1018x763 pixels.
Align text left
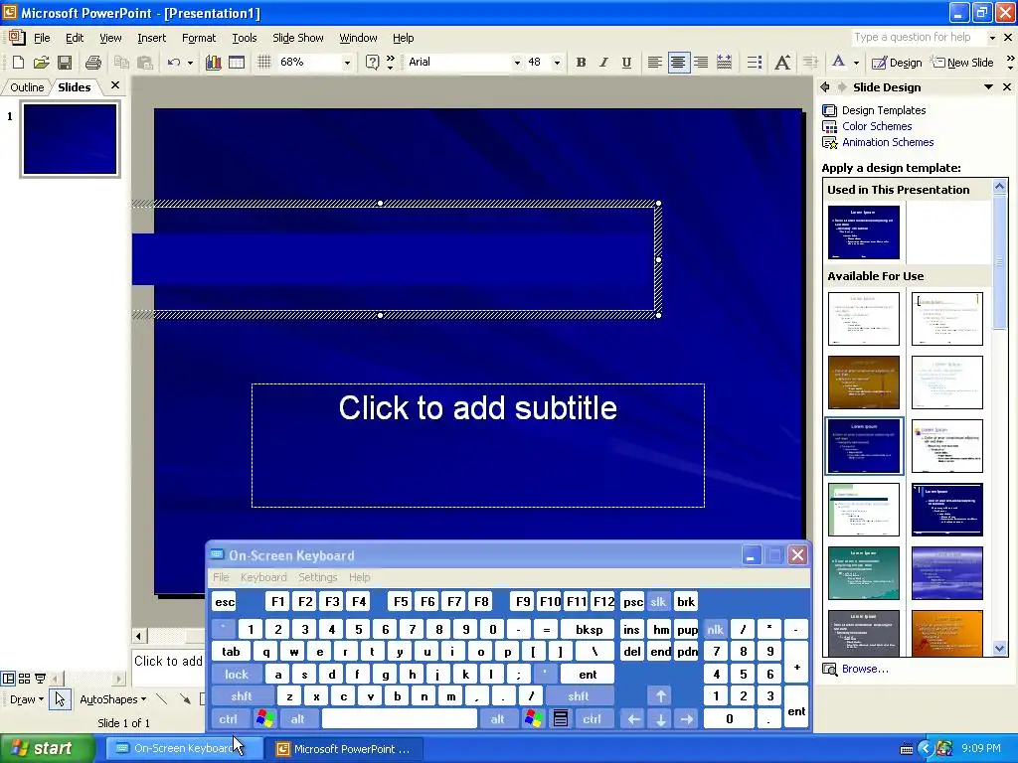[655, 63]
